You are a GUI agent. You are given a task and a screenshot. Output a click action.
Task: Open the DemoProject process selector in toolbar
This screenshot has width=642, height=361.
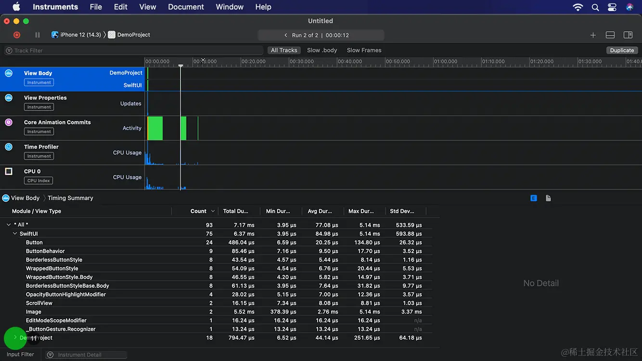pos(129,35)
